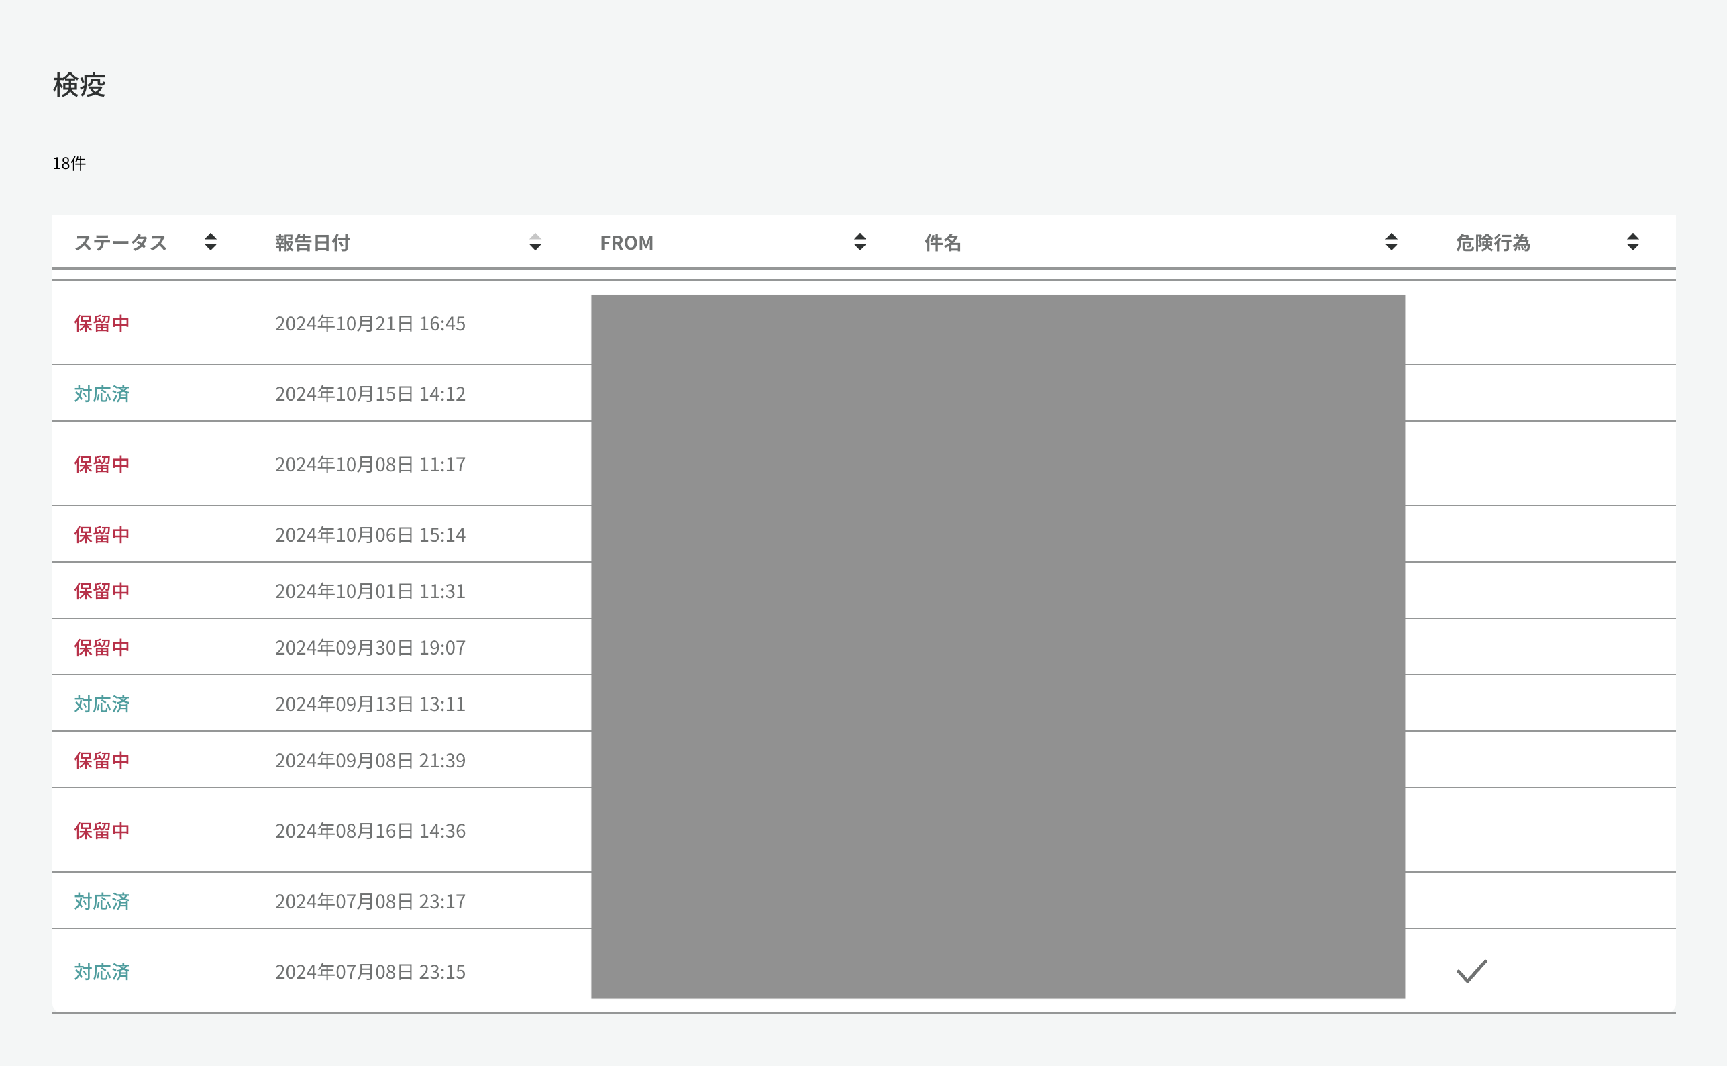
Task: Select date 2024年10月01日 11:31
Action: click(x=370, y=591)
